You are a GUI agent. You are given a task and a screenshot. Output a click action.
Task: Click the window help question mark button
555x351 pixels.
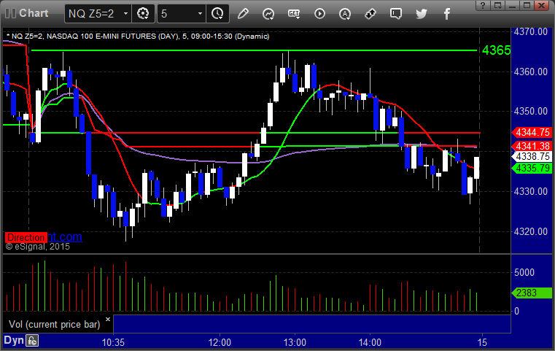(x=483, y=5)
